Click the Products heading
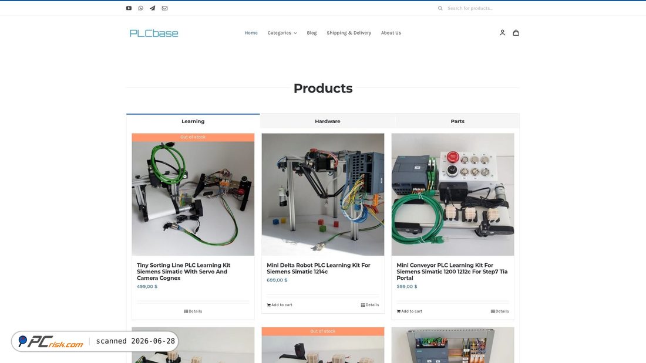Screen dimensions: 646x363 [x=323, y=88]
